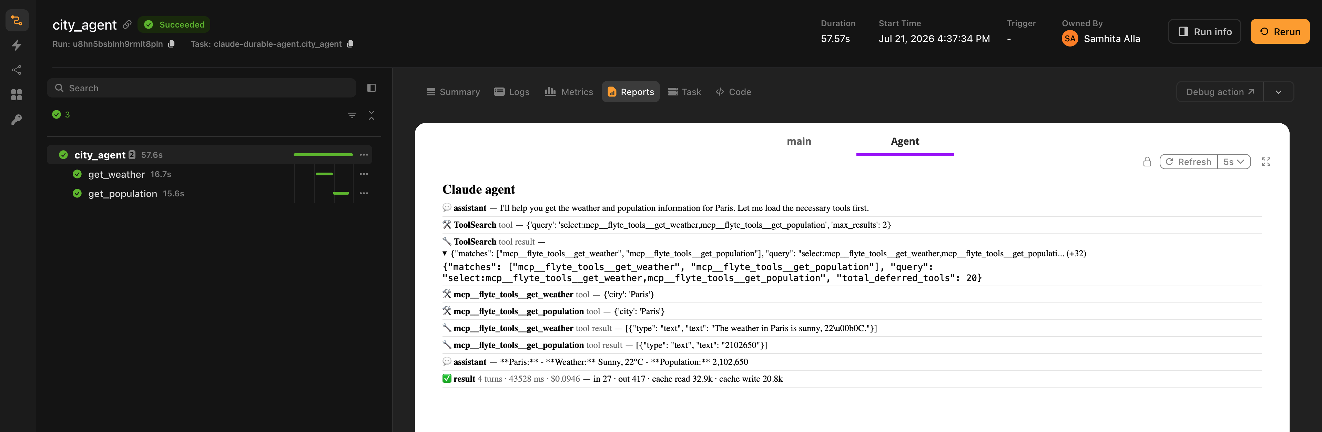Open the apps grid sidebar icon

pos(17,95)
